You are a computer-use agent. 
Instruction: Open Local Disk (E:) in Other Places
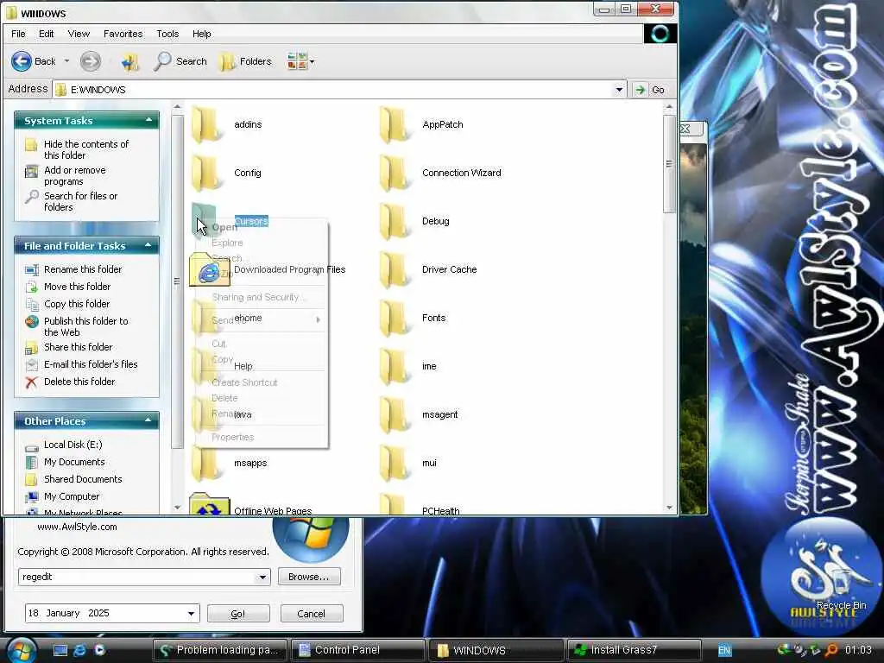[x=73, y=445]
